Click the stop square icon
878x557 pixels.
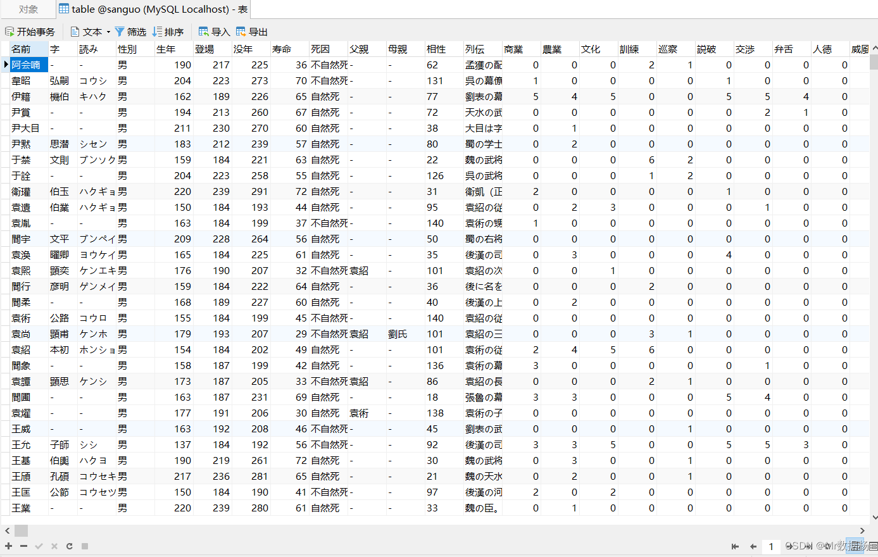pos(84,546)
